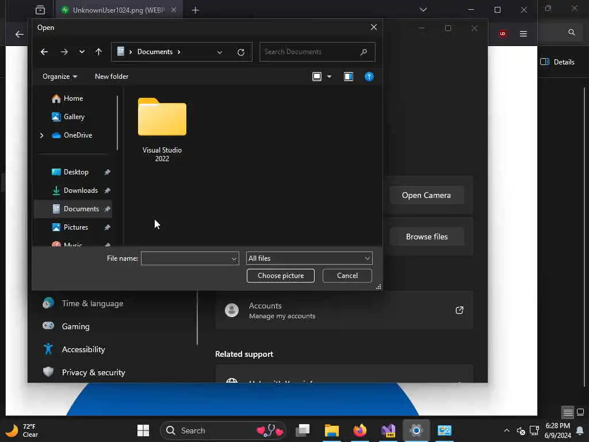Click Open Camera in Settings

pos(426,196)
